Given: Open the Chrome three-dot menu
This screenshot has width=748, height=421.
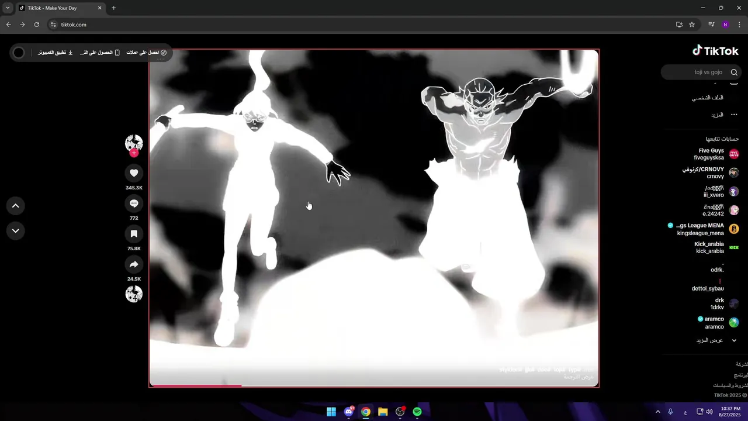Looking at the screenshot, I should coord(739,25).
